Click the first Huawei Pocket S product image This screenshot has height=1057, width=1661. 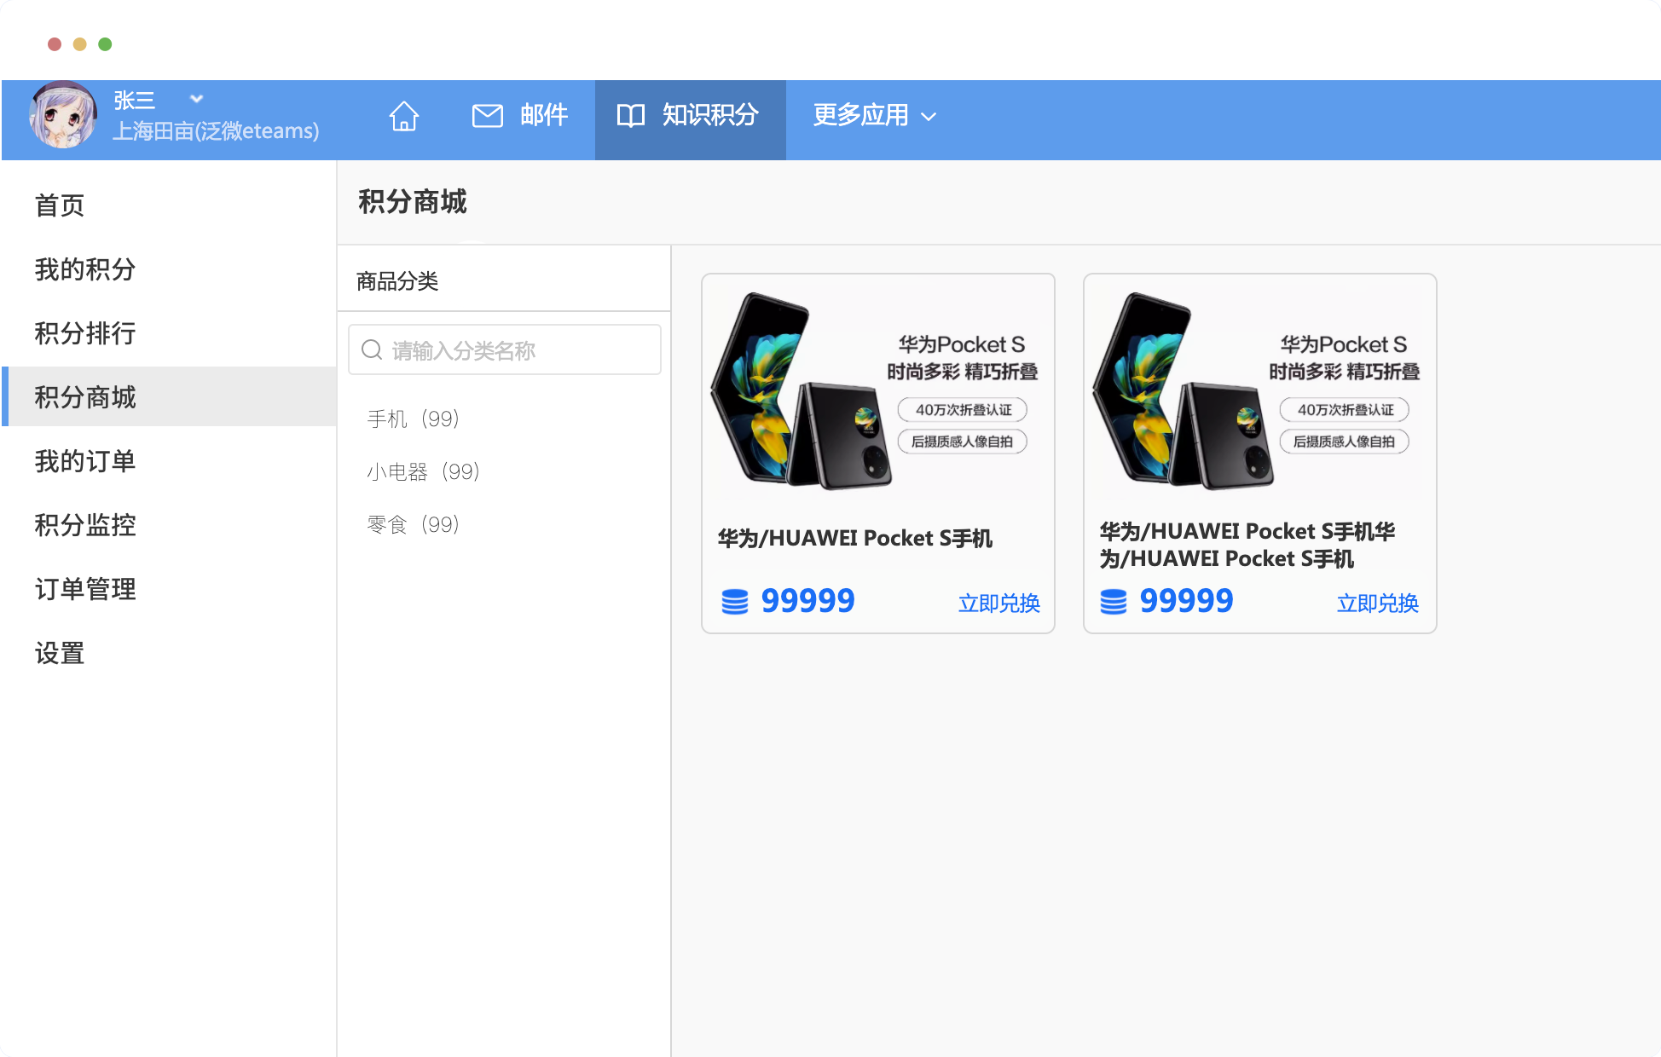[877, 390]
